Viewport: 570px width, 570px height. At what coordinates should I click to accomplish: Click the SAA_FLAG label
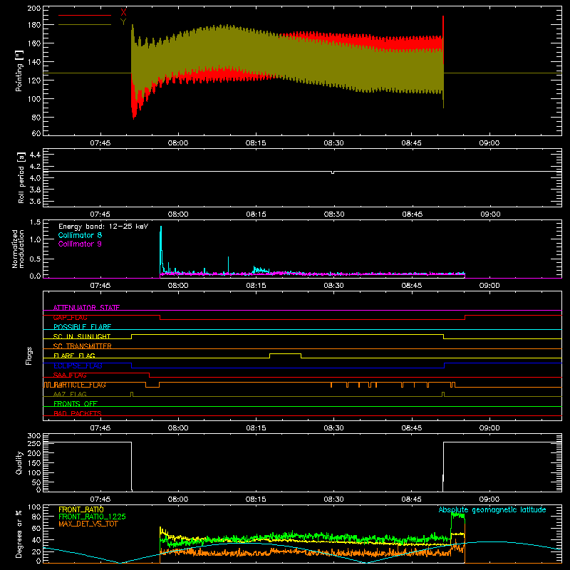tap(70, 375)
